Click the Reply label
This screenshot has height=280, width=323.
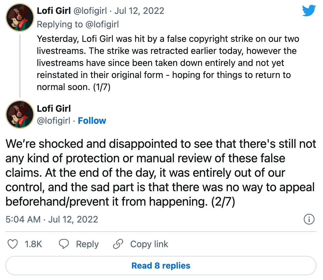[x=87, y=244]
